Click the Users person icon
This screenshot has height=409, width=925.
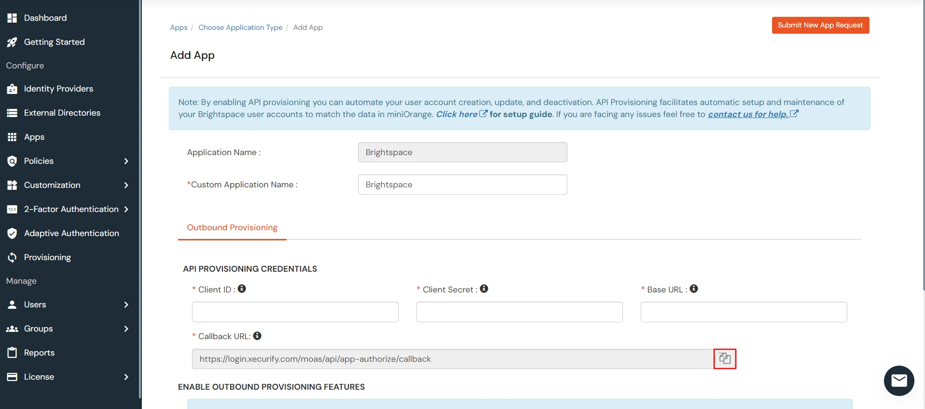click(12, 304)
